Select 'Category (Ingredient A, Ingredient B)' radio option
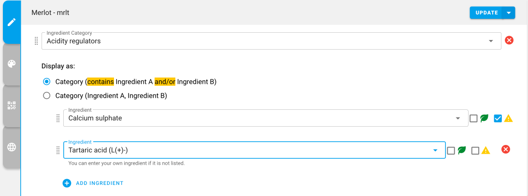This screenshot has height=196, width=528. 47,96
